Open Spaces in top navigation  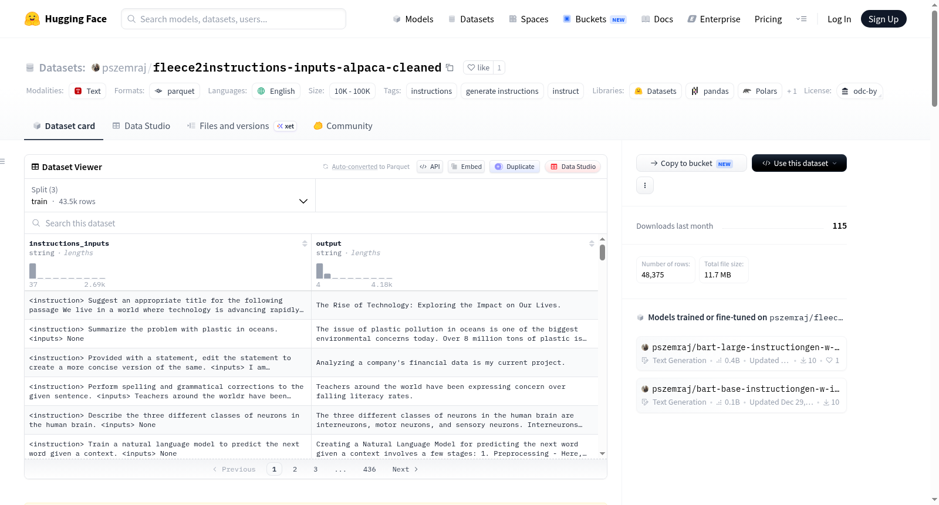coord(529,19)
